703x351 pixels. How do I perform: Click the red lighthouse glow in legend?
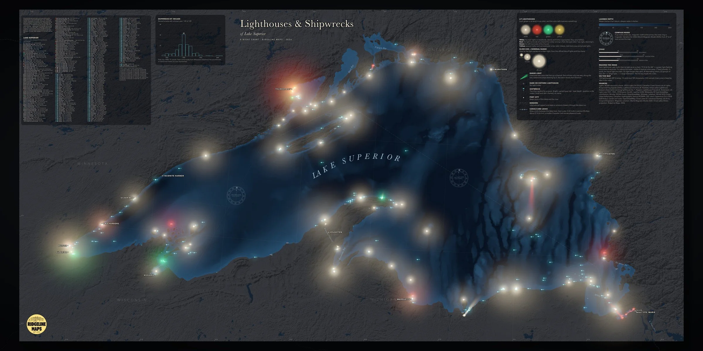(537, 30)
